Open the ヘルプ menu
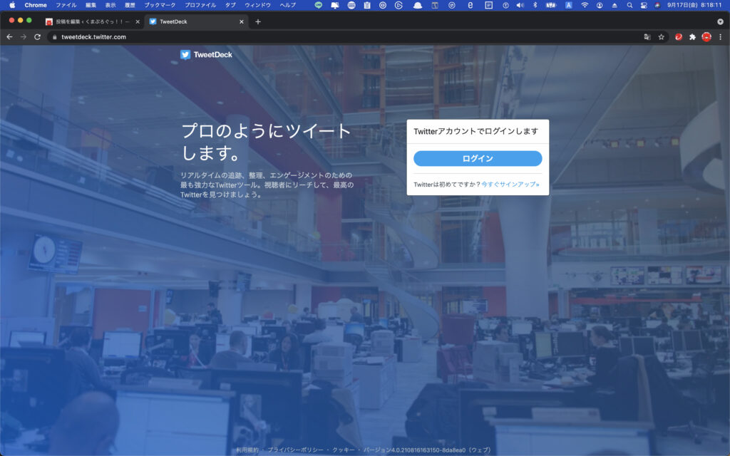 click(x=288, y=5)
